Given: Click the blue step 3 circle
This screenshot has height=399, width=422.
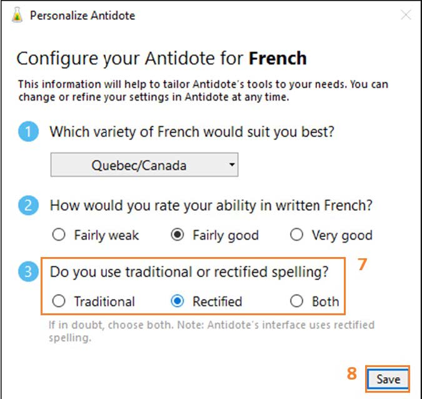Looking at the screenshot, I should 28,273.
